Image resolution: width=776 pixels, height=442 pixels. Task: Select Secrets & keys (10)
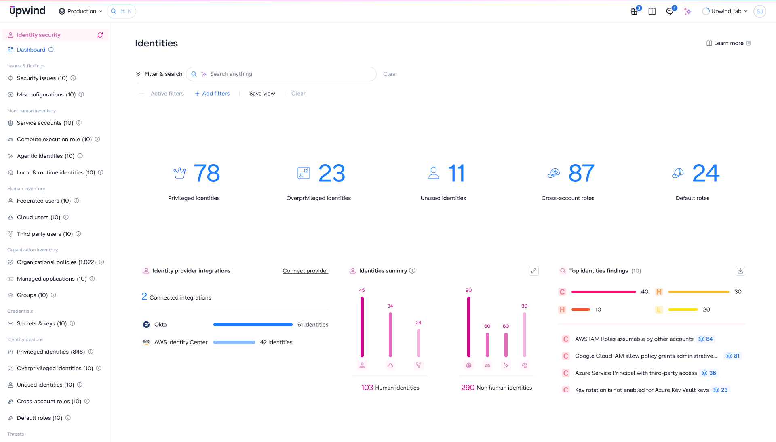42,324
